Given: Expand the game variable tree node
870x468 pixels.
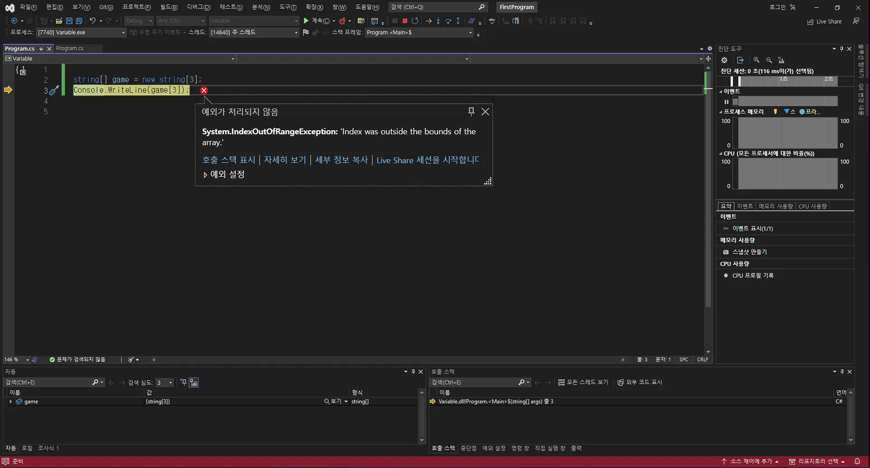Looking at the screenshot, I should tap(10, 402).
